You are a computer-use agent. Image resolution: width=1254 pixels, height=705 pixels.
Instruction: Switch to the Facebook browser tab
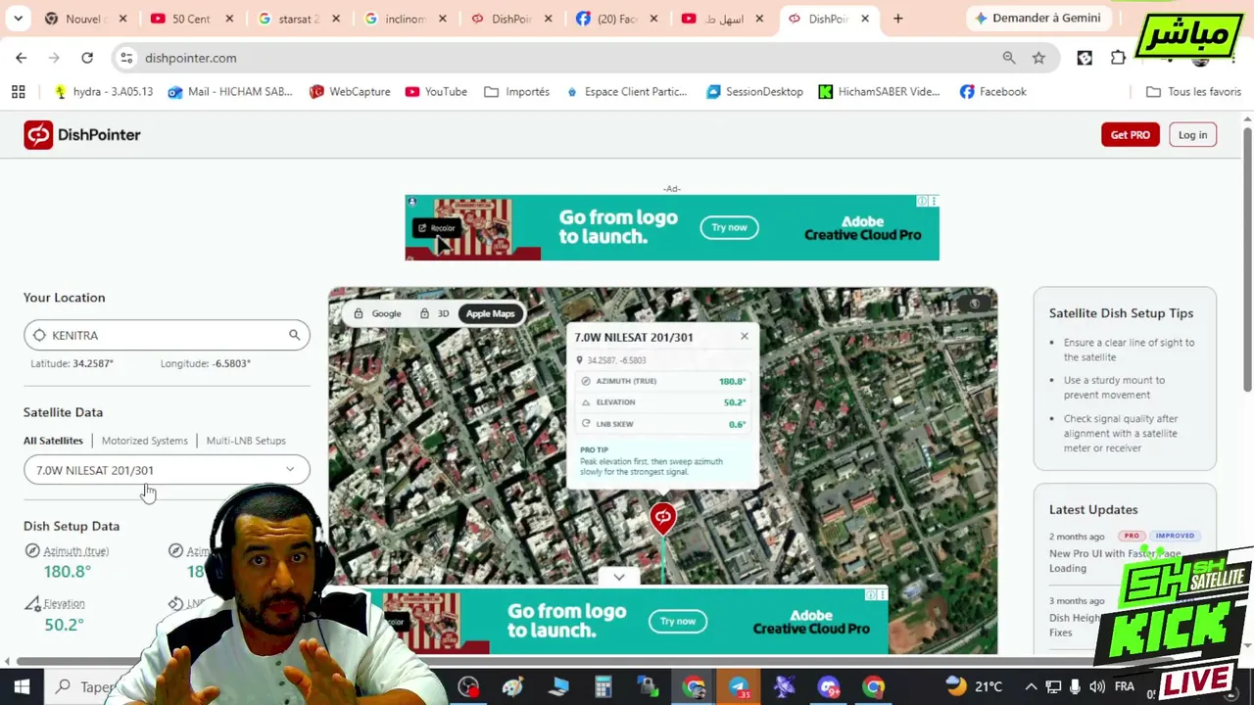[x=615, y=19]
